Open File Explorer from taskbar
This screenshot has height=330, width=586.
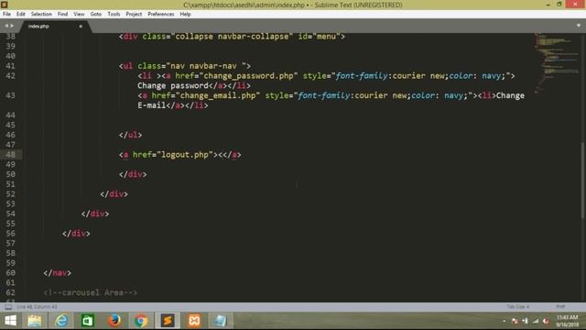tap(35, 321)
